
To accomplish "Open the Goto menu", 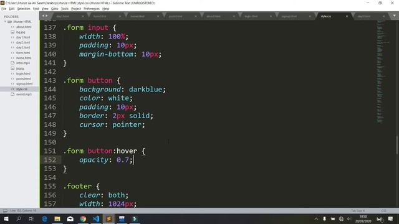I will 54,9.
